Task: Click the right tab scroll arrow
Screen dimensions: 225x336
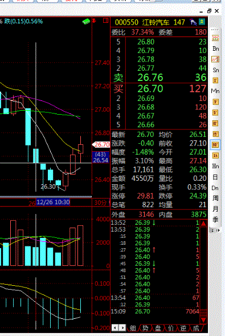Action: point(122,327)
